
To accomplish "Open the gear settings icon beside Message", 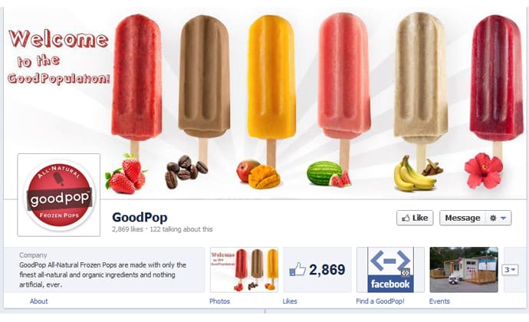I will (x=493, y=218).
